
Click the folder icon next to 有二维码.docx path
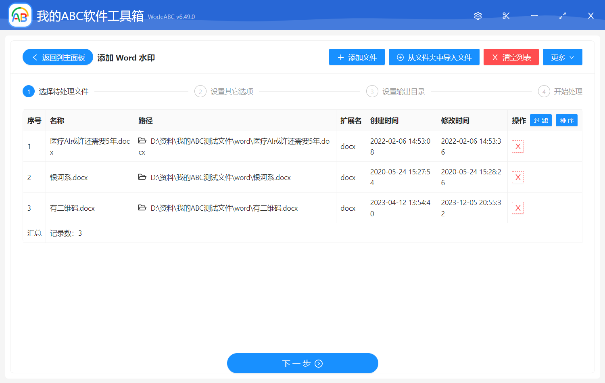[x=142, y=208]
